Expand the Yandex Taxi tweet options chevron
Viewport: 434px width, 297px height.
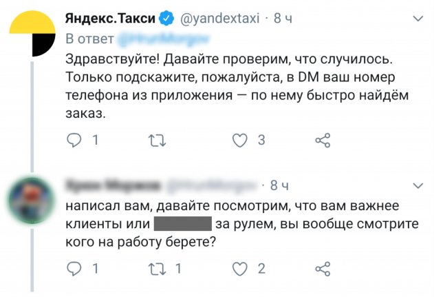418,19
